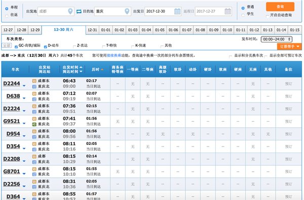Switch to the 01-15 date tab
This screenshot has height=200, width=304.
[x=295, y=30]
